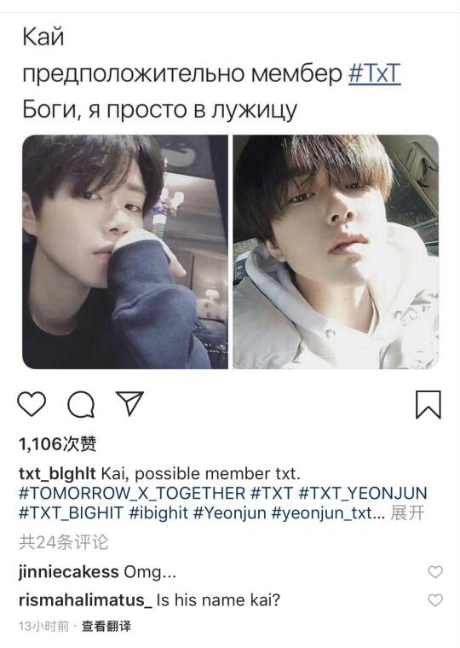
Task: Open comments via speech bubble icon
Action: (81, 404)
